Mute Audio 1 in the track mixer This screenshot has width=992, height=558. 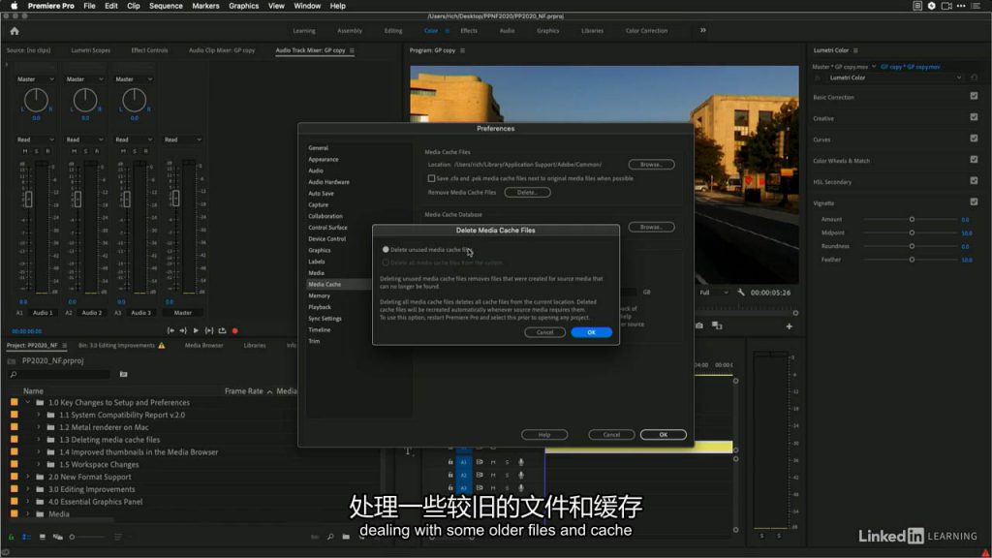[x=25, y=152]
